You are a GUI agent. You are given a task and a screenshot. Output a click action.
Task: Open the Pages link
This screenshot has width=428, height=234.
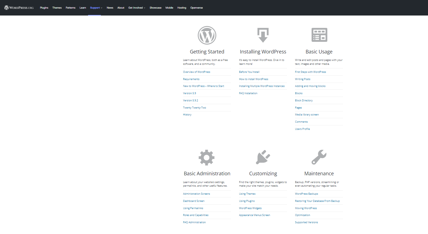coord(298,108)
